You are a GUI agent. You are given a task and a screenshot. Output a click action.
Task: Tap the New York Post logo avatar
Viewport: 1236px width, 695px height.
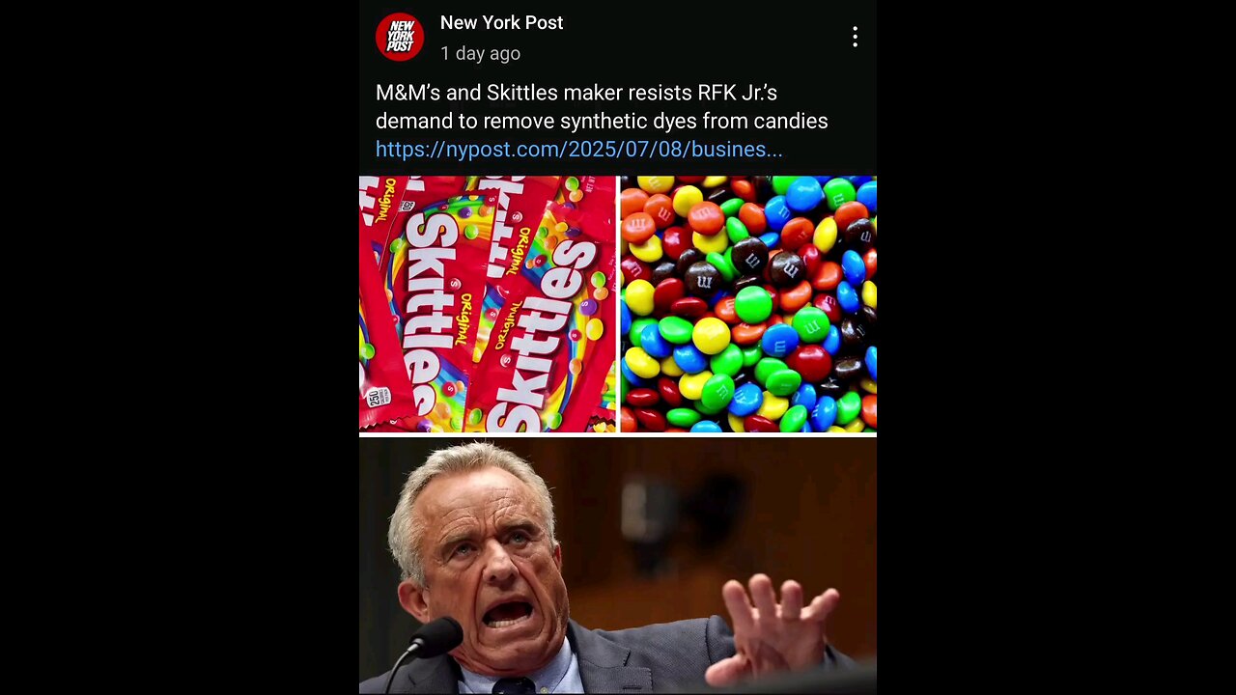pyautogui.click(x=400, y=37)
